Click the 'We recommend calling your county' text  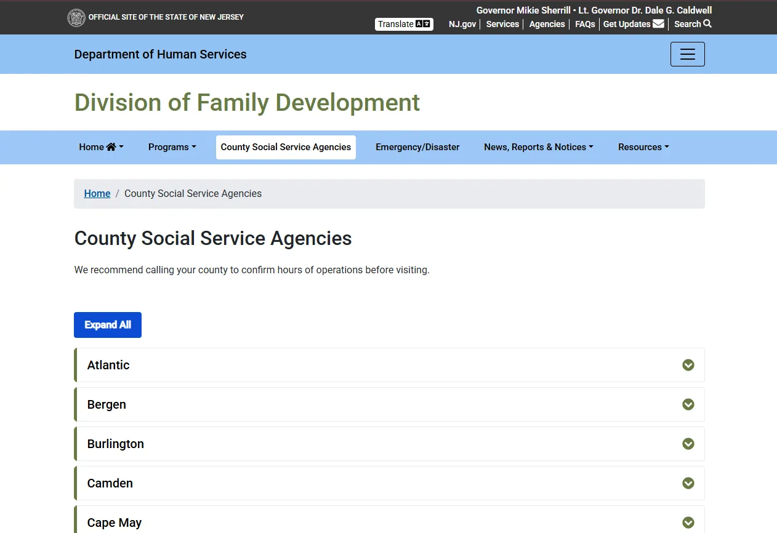(x=252, y=270)
